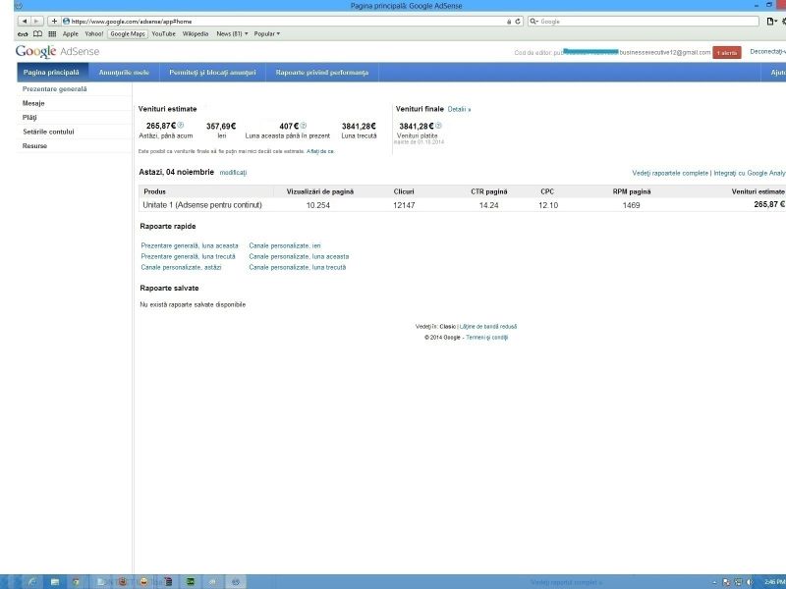The height and width of the screenshot is (589, 786).
Task: Click the help icon beside 407€
Action: pos(304,126)
